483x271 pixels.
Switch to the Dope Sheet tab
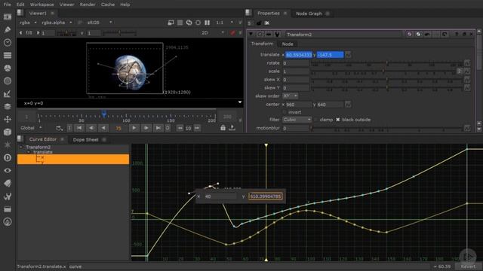click(x=85, y=139)
